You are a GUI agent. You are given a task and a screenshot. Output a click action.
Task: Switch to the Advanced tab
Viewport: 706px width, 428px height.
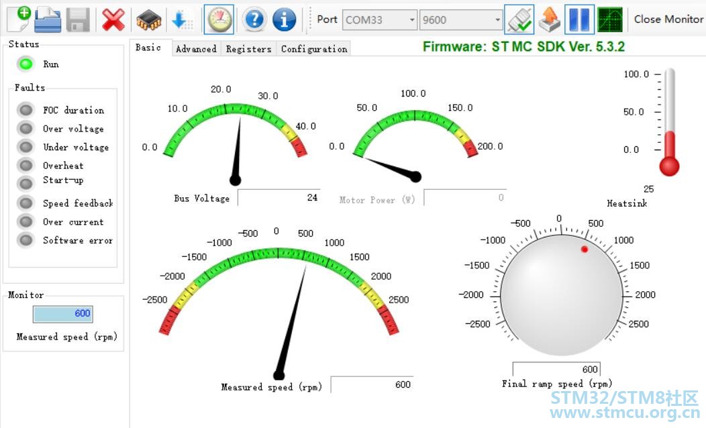pos(196,49)
